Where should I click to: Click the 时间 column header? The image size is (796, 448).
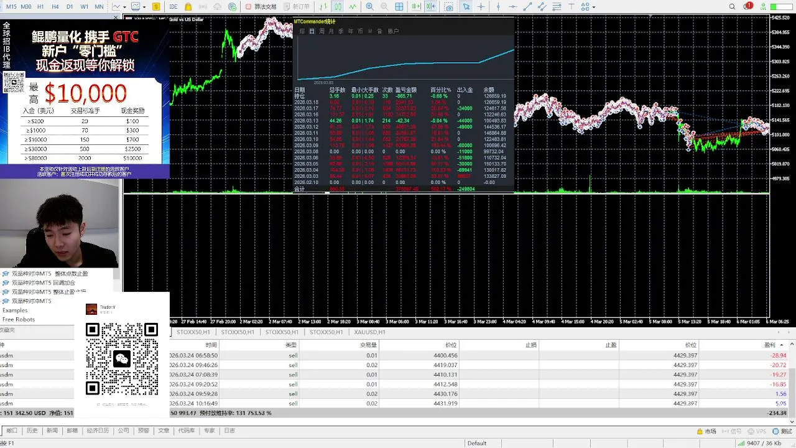(x=211, y=345)
